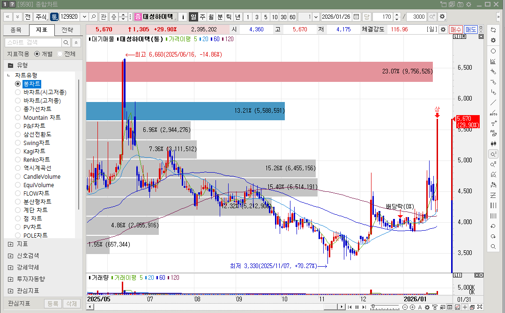505x313 pixels.
Task: Click the 스마트 검색 input field
Action: click(x=33, y=43)
